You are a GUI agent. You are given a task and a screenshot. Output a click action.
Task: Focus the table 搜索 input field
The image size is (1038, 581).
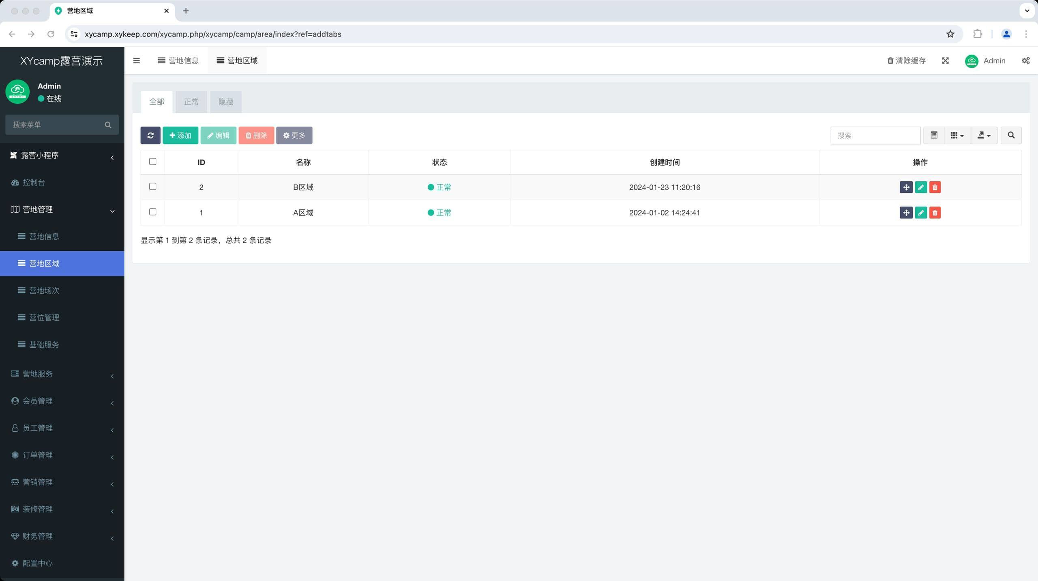point(875,135)
